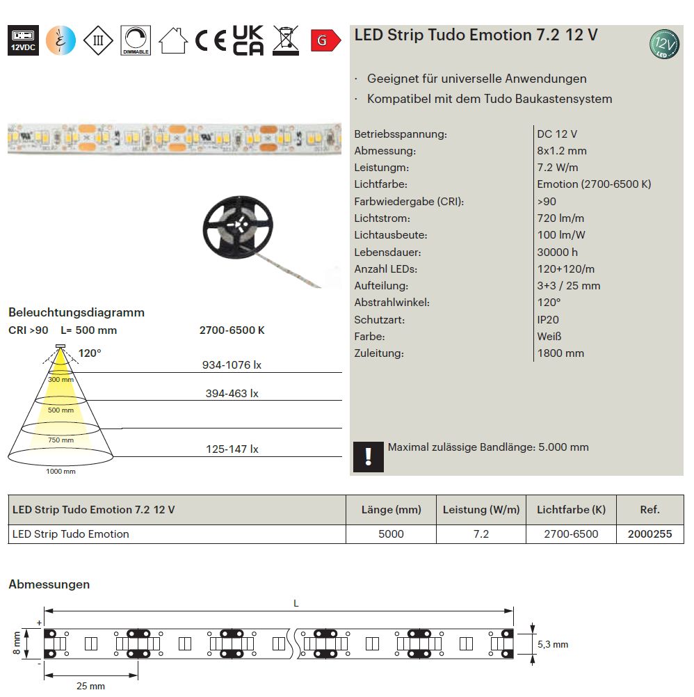The width and height of the screenshot is (694, 697).
Task: Click the heading 'Abmessungen'
Action: tap(49, 584)
